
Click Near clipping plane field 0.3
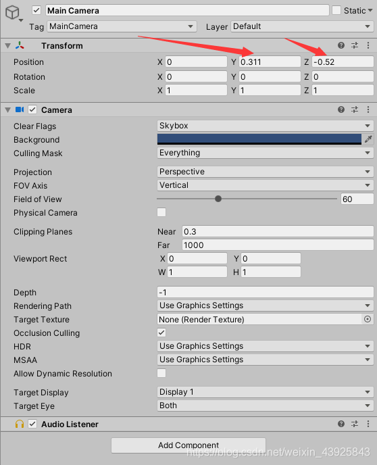[278, 231]
